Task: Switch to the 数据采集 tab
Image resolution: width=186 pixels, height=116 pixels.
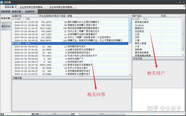Action: (x=9, y=7)
